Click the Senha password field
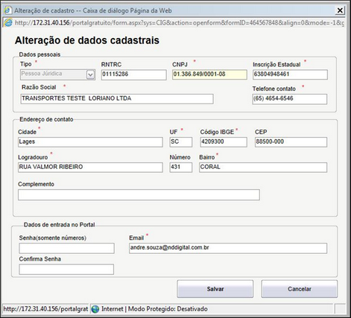This screenshot has width=351, height=318. pyautogui.click(x=67, y=248)
